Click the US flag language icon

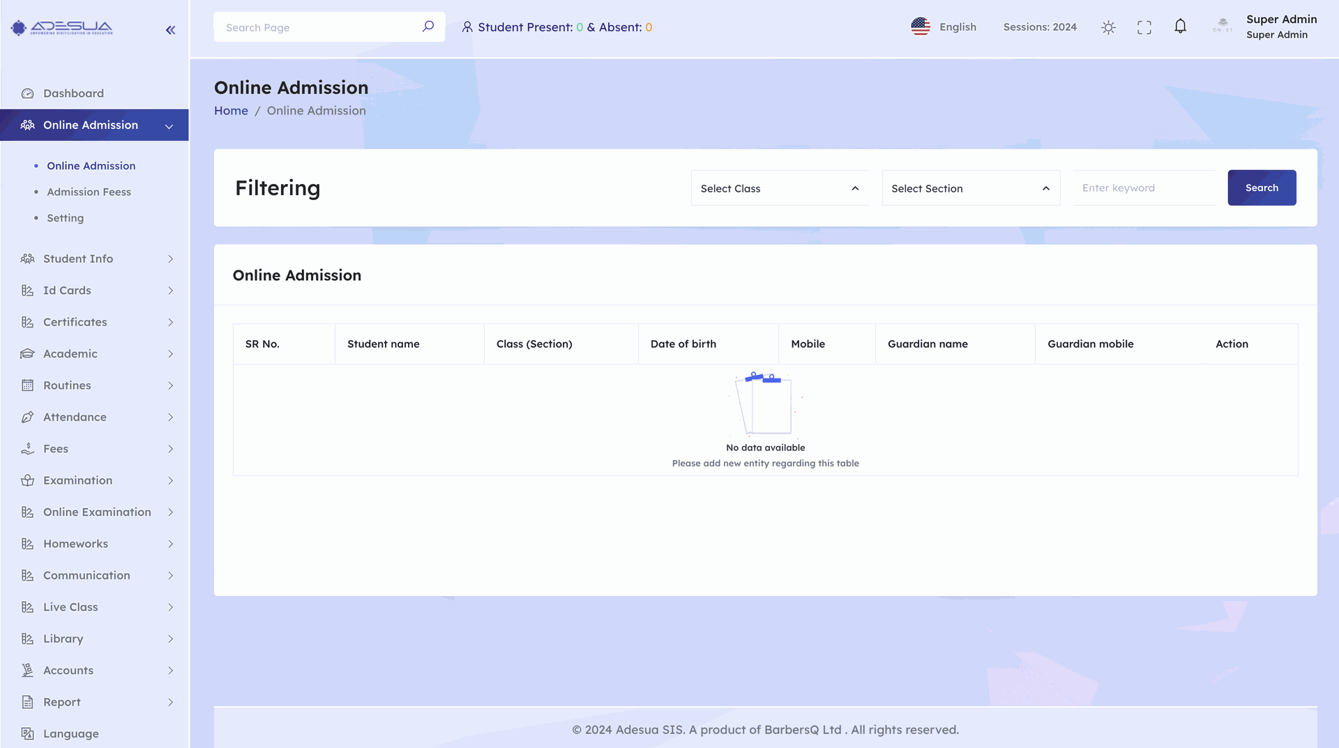tap(921, 26)
